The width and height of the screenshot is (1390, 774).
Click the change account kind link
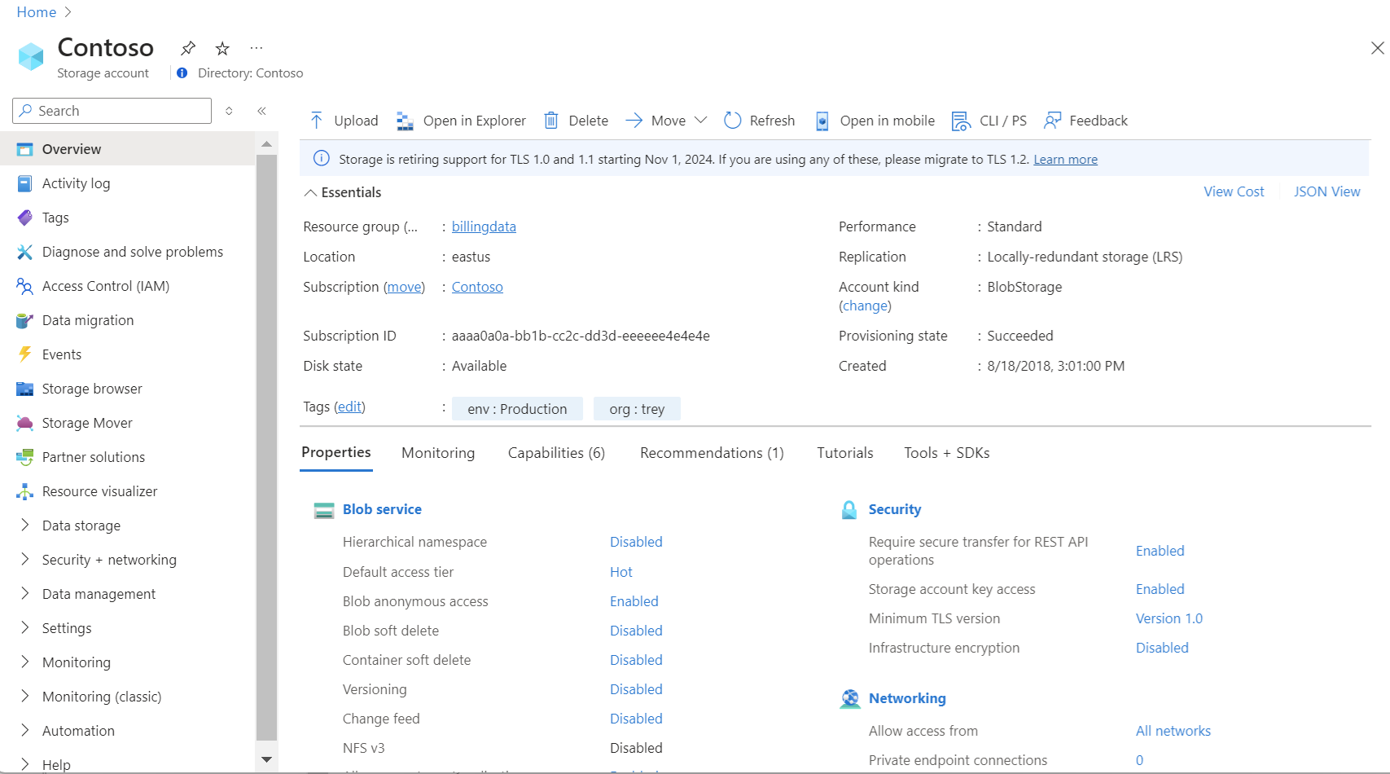(x=865, y=306)
